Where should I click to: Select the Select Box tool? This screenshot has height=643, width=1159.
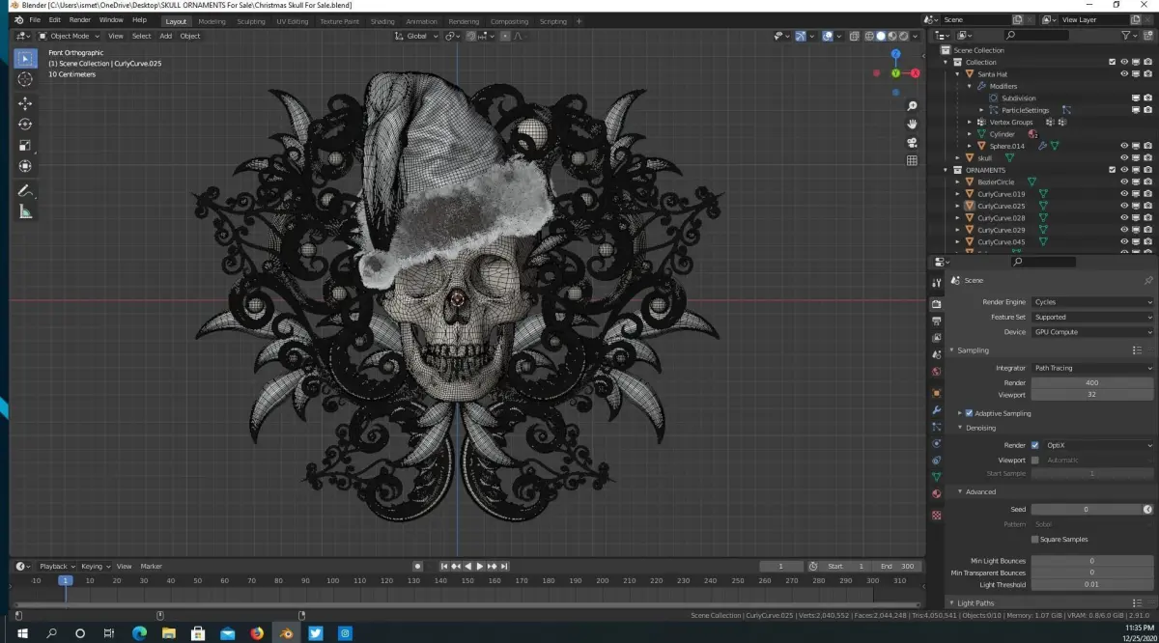[25, 59]
